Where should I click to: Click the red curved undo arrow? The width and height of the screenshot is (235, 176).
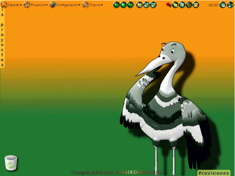click(x=169, y=5)
